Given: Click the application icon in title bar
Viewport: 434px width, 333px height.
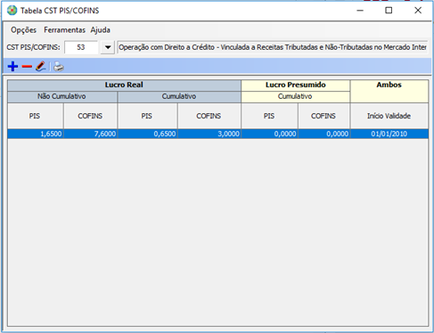Looking at the screenshot, I should (12, 11).
